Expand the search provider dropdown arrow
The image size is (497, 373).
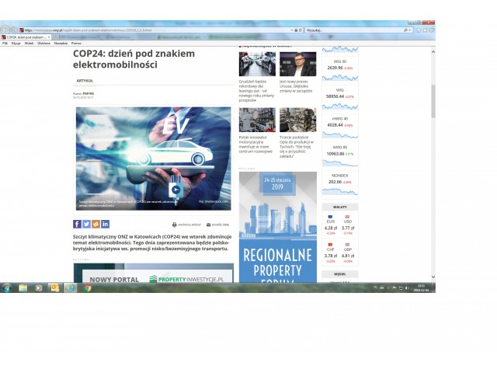(x=409, y=30)
